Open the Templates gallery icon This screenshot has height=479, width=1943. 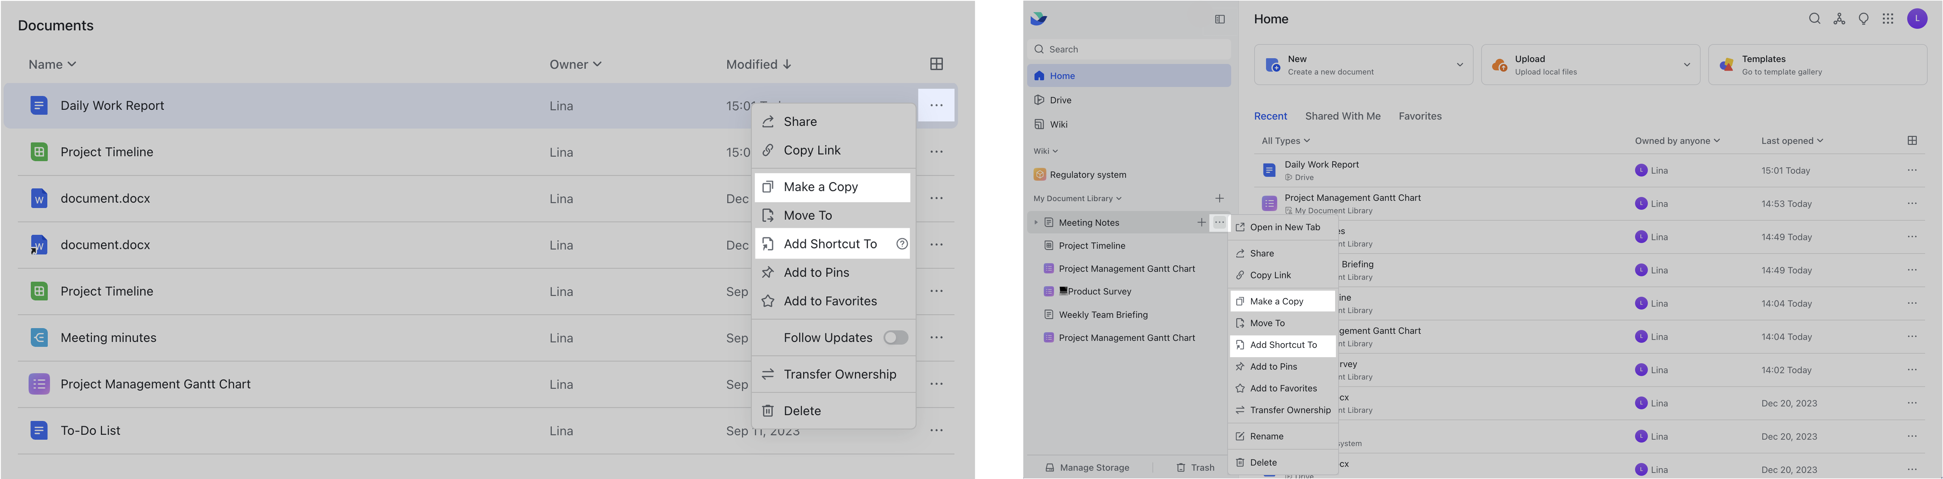tap(1727, 65)
